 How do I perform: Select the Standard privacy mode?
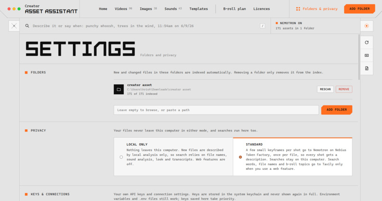(292, 157)
